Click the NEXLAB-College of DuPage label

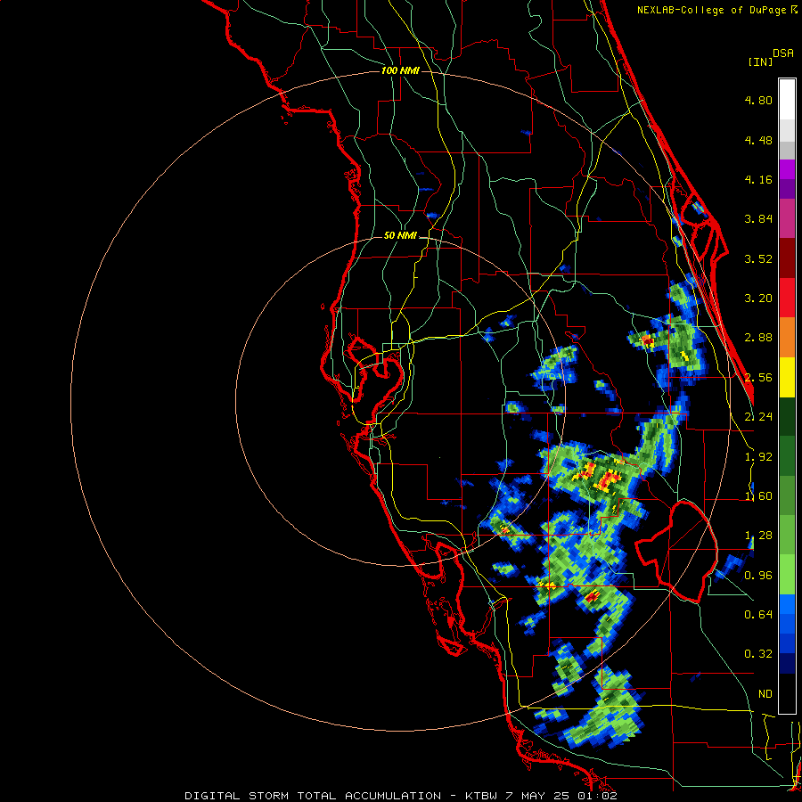point(713,10)
